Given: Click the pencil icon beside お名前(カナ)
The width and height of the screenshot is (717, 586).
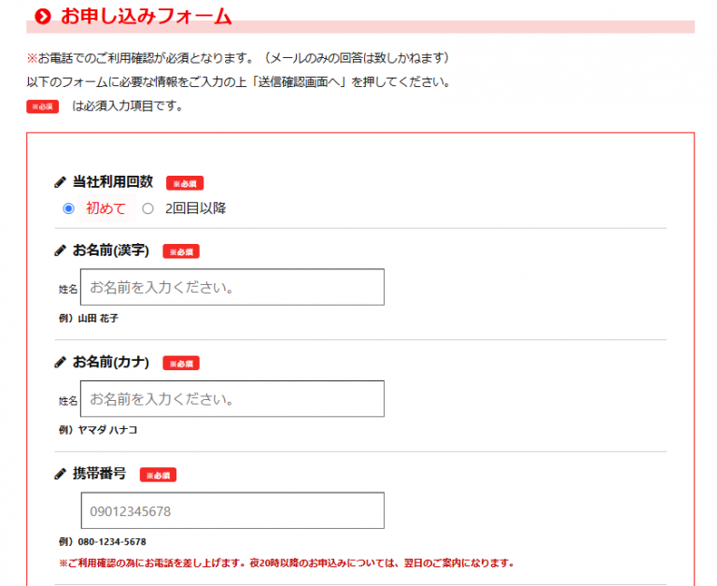Looking at the screenshot, I should click(x=61, y=363).
